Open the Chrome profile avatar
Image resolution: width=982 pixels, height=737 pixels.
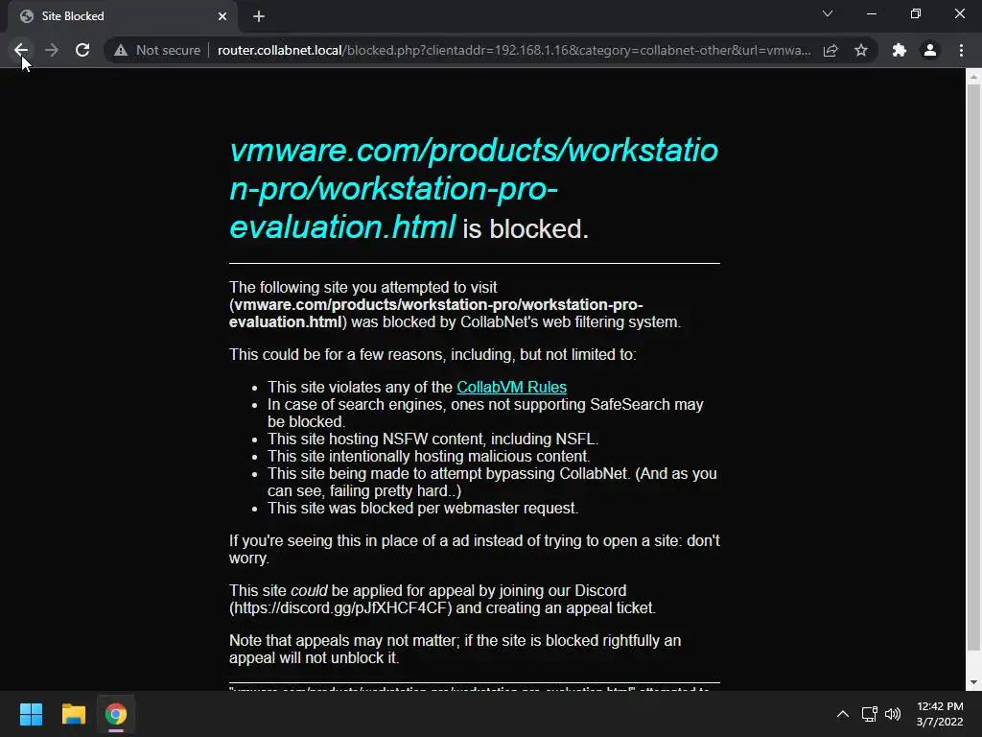click(x=930, y=50)
